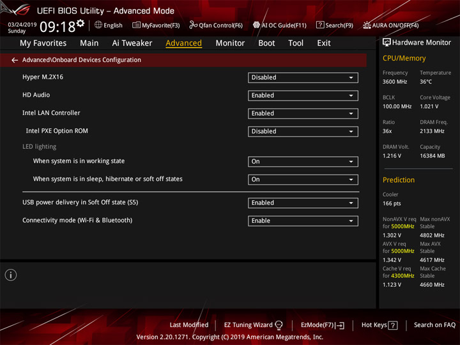Click the MyFavorite list icon

click(136, 25)
